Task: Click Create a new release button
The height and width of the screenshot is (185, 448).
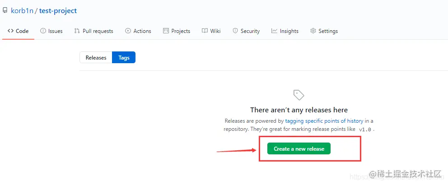Action: [299, 149]
